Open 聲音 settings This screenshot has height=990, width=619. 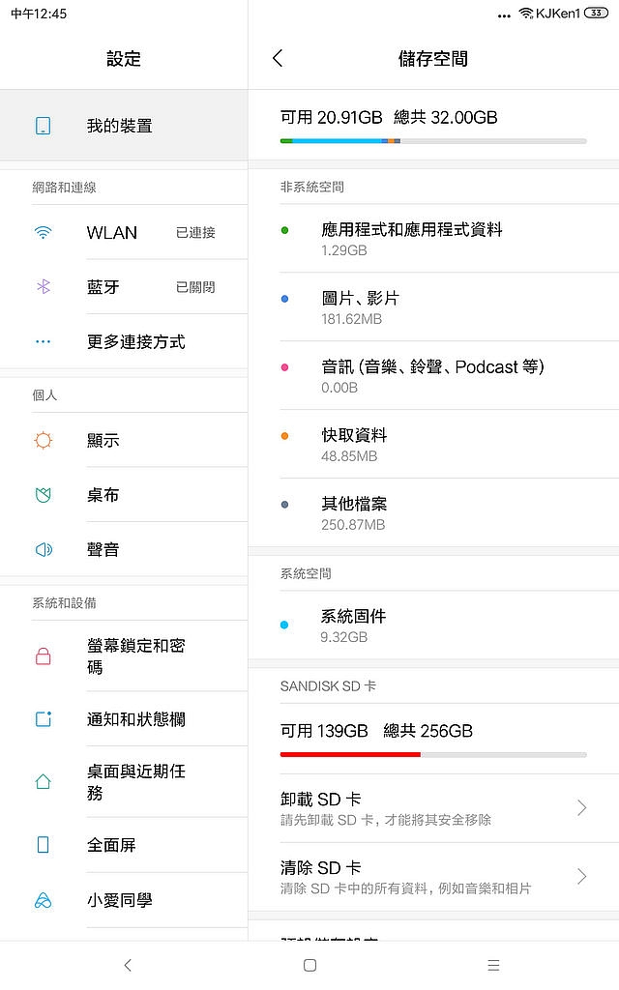point(124,549)
